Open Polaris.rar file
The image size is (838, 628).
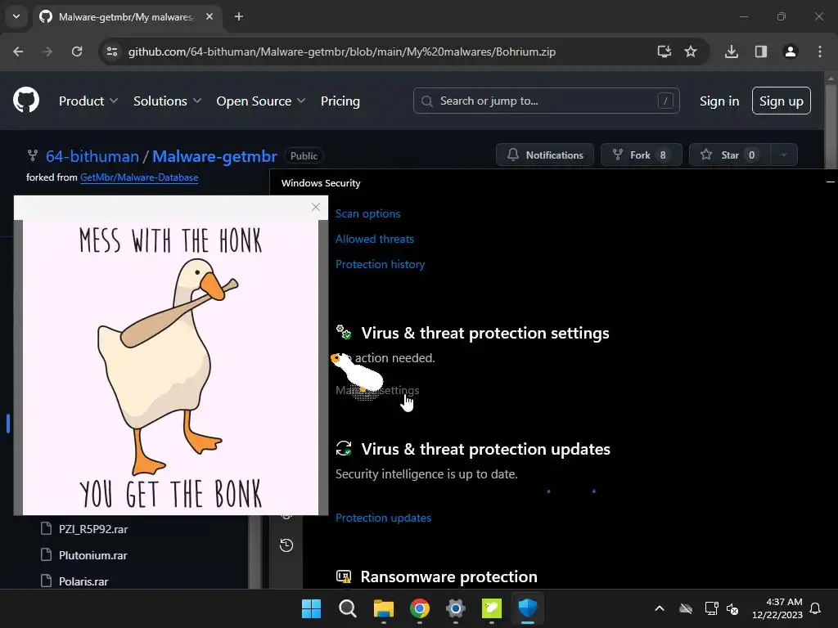click(x=83, y=581)
